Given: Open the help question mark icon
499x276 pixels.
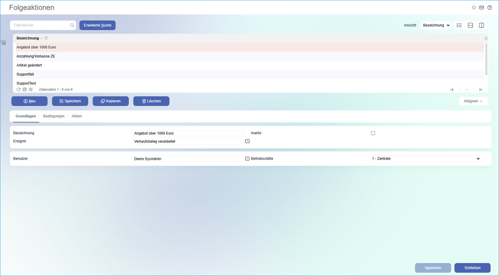Looking at the screenshot, I should [x=490, y=8].
